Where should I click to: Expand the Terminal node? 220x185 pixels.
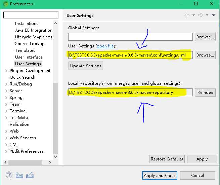[6, 111]
